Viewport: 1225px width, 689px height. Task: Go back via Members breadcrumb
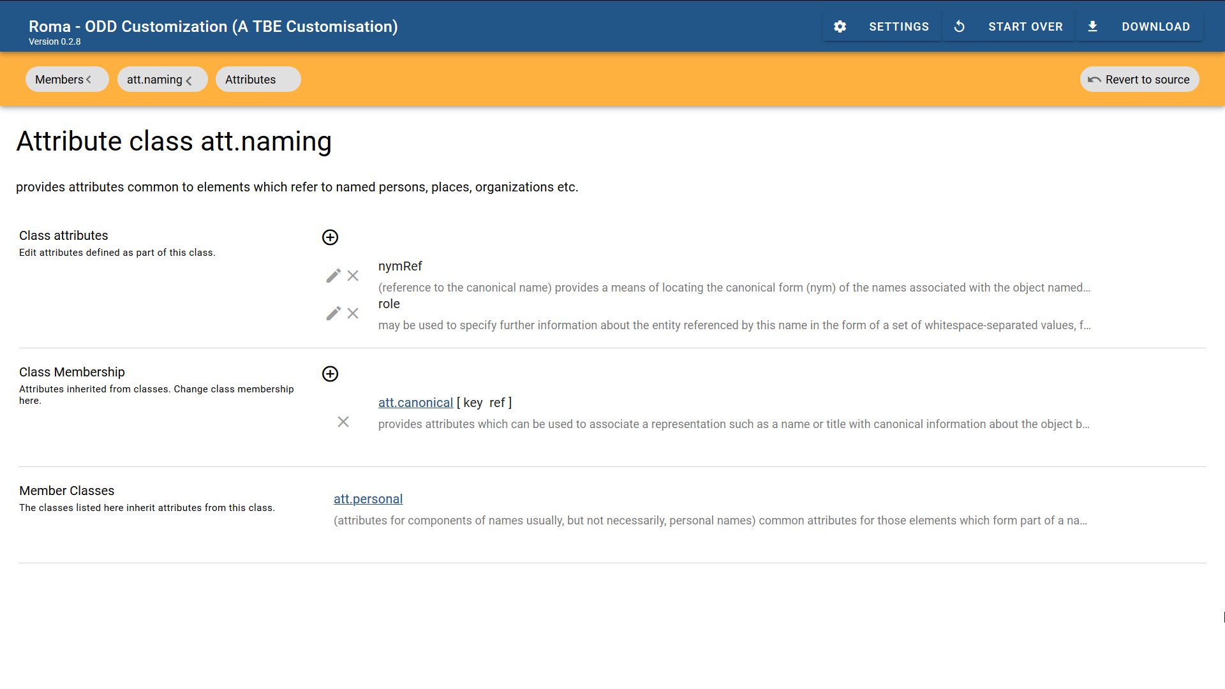(x=66, y=80)
